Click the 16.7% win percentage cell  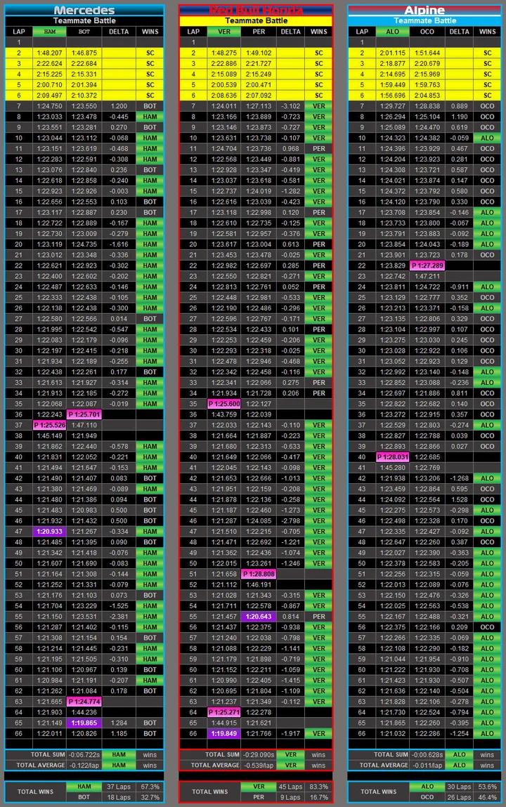pos(318,797)
